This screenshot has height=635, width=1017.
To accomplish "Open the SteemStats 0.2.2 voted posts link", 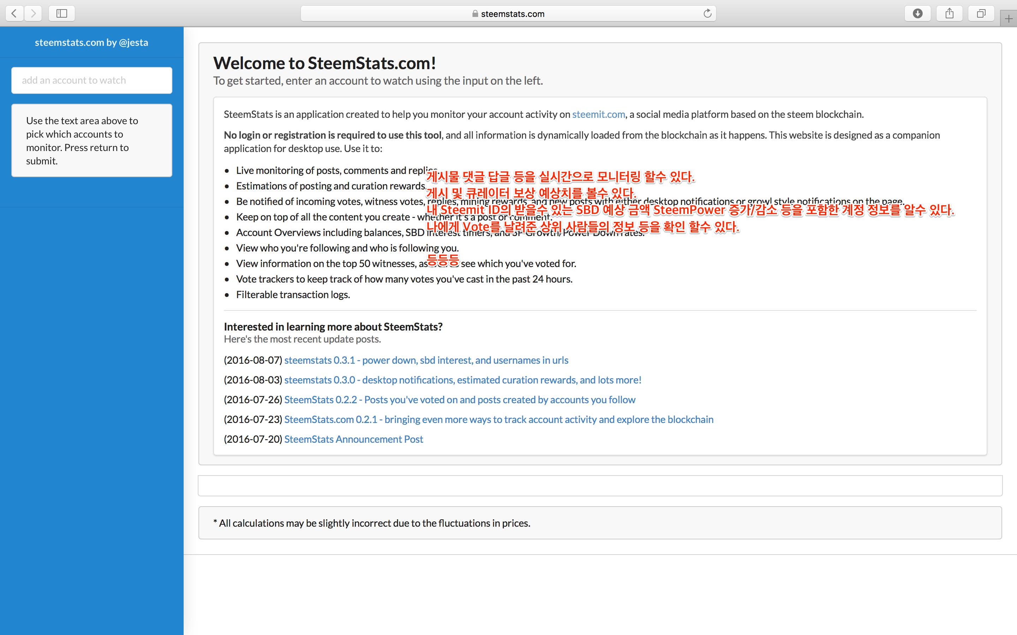I will pyautogui.click(x=460, y=399).
